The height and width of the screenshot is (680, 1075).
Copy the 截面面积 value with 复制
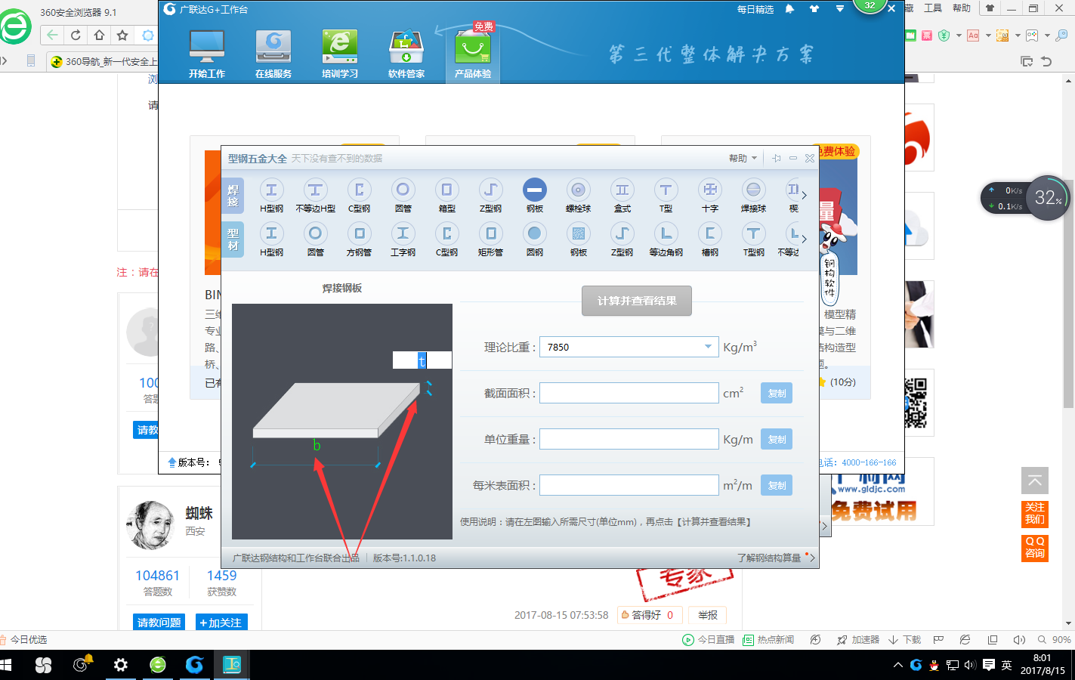tap(777, 393)
